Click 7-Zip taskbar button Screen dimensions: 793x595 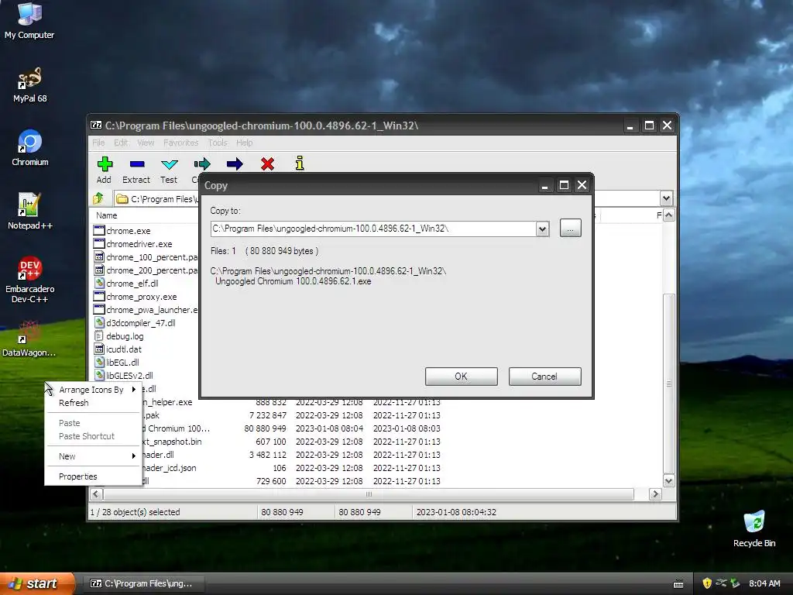(x=142, y=583)
